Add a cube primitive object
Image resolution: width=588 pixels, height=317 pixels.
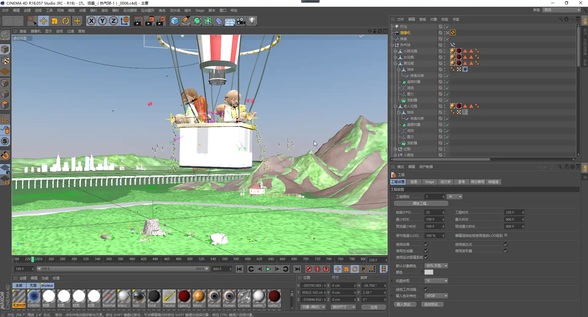click(175, 21)
